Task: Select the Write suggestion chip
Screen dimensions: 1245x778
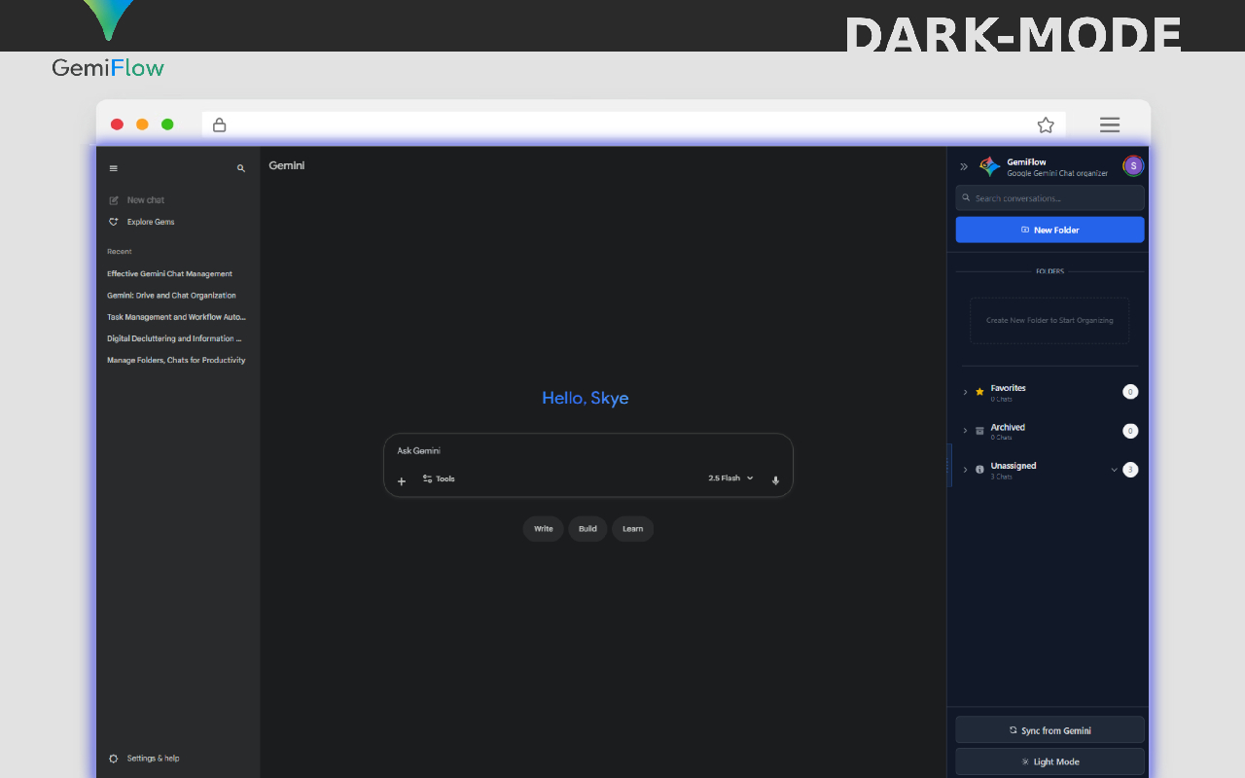Action: (x=544, y=529)
